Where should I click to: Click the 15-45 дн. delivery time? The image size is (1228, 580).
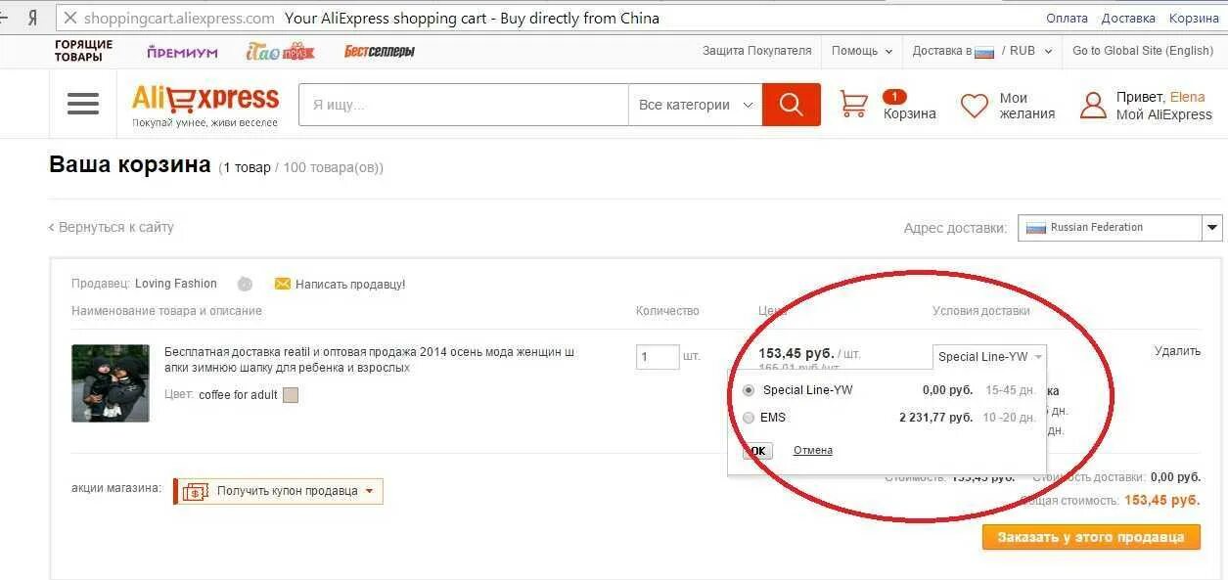pos(1010,389)
